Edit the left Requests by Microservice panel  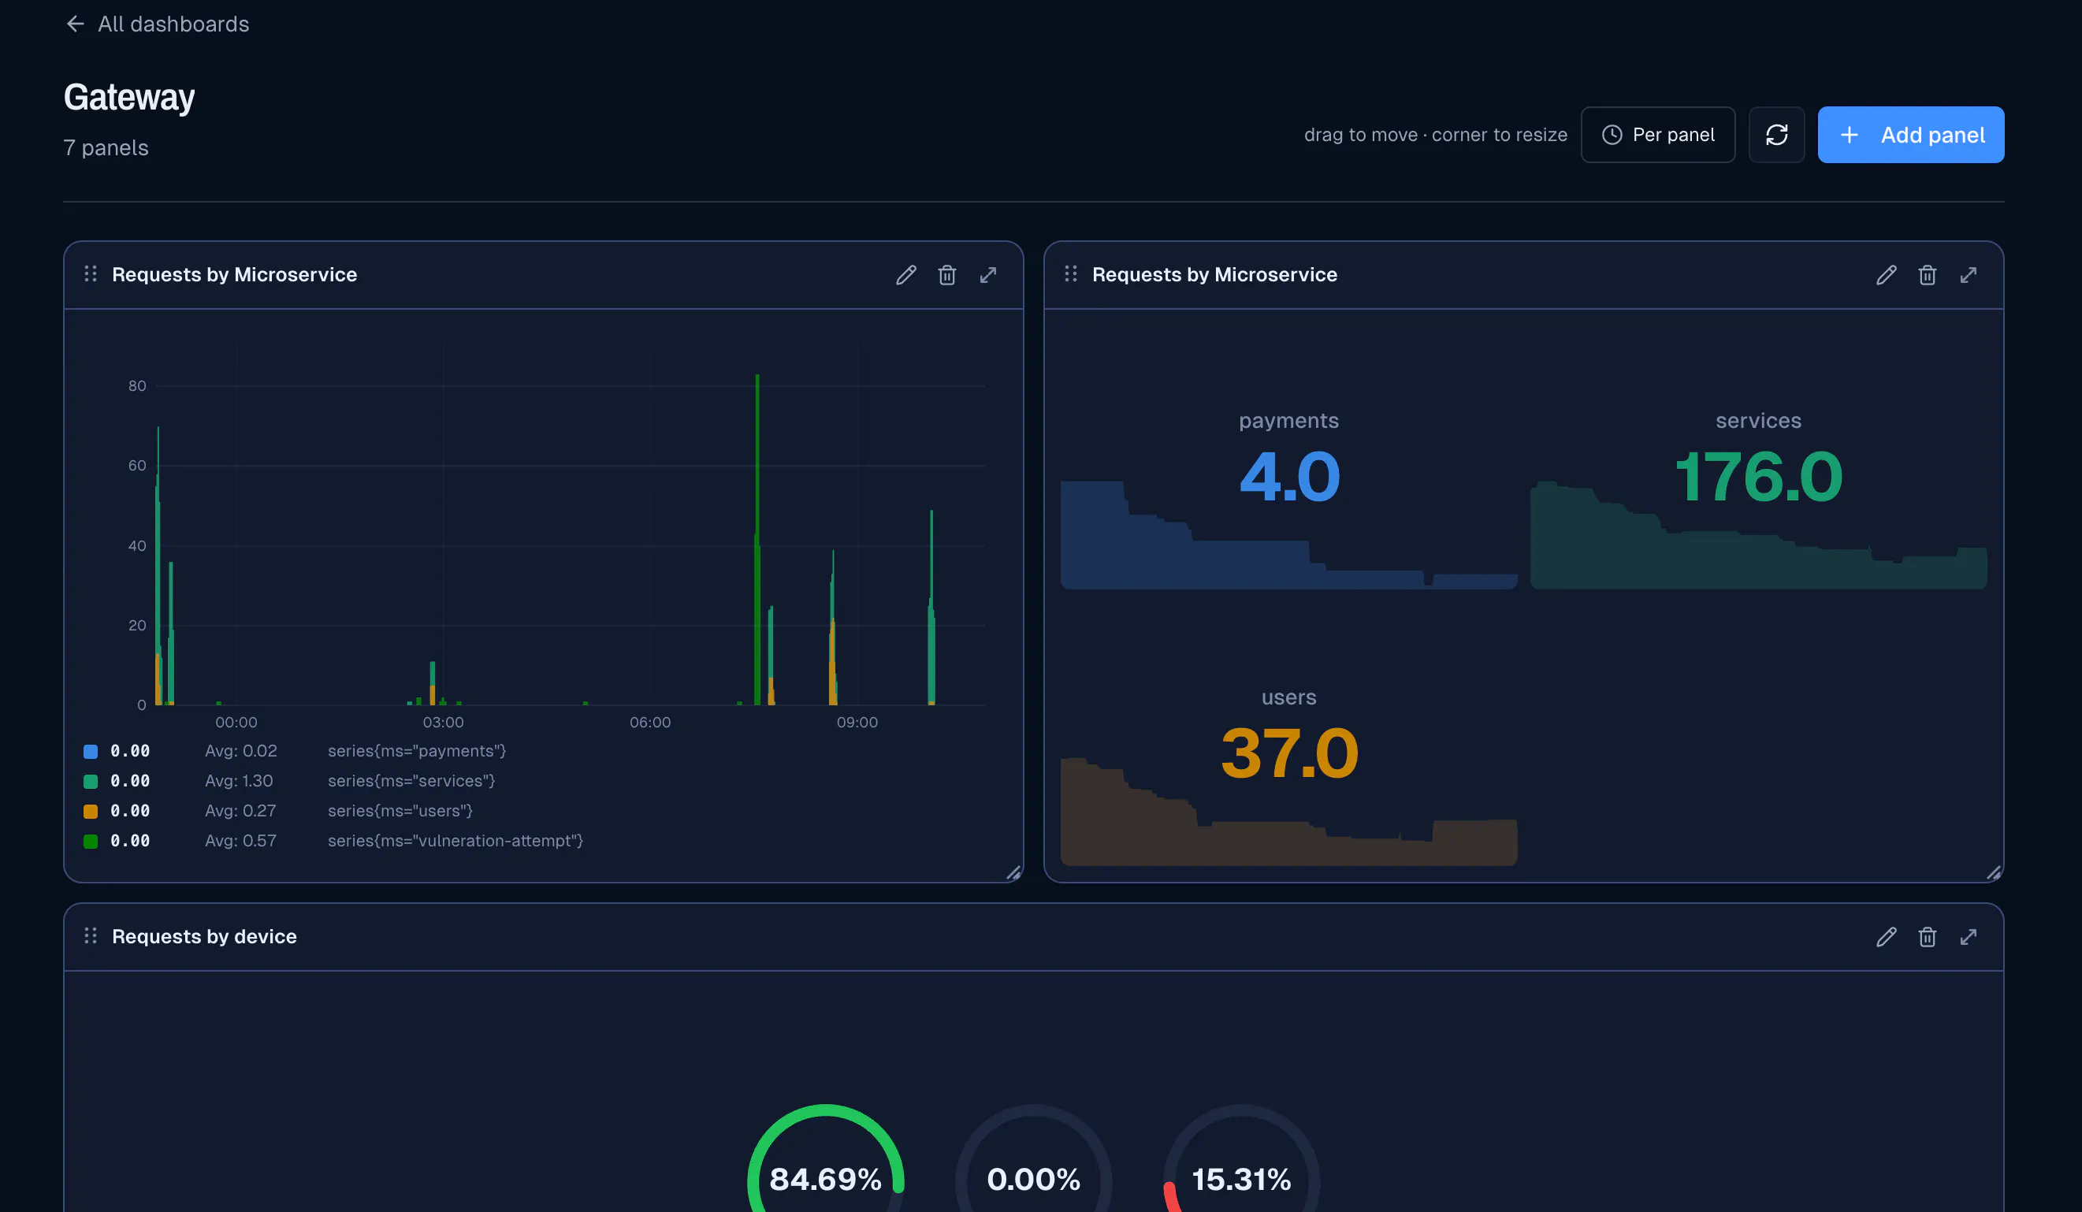click(905, 275)
